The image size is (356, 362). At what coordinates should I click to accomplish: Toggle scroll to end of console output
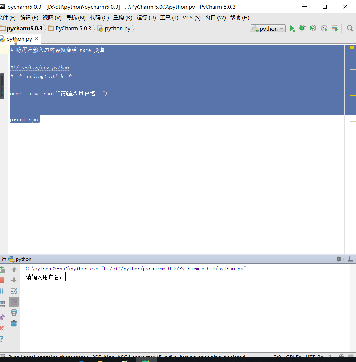pyautogui.click(x=14, y=302)
